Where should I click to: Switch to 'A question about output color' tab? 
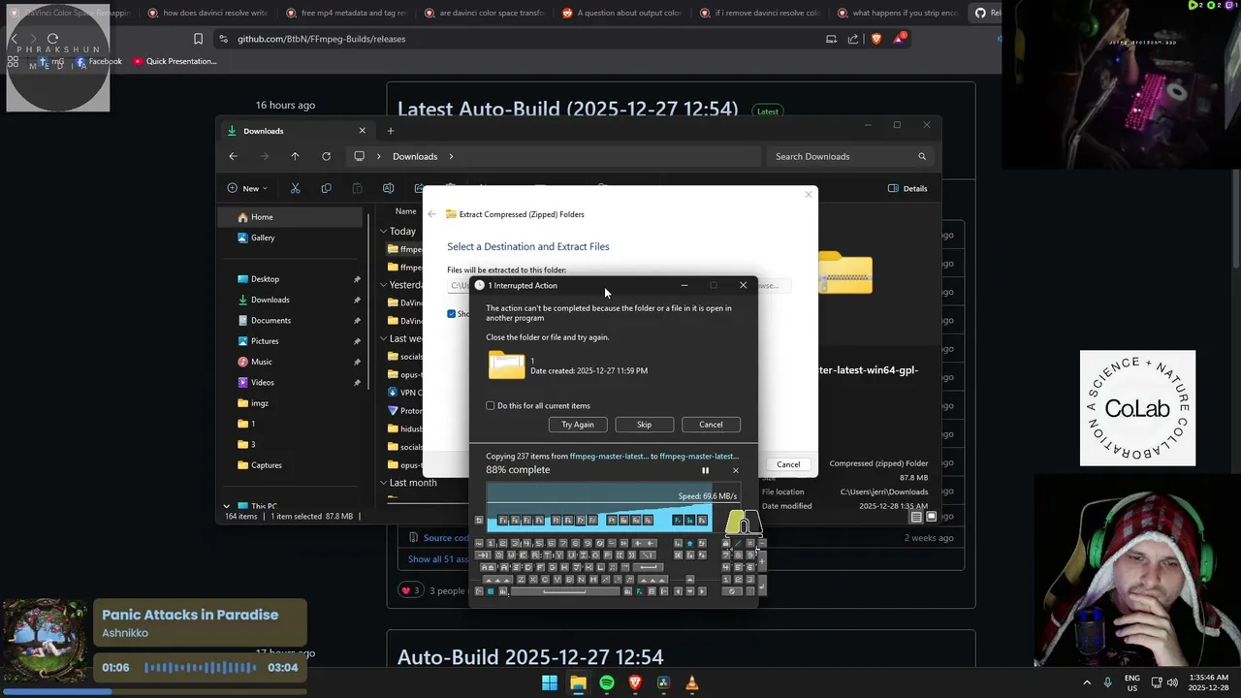tap(620, 14)
